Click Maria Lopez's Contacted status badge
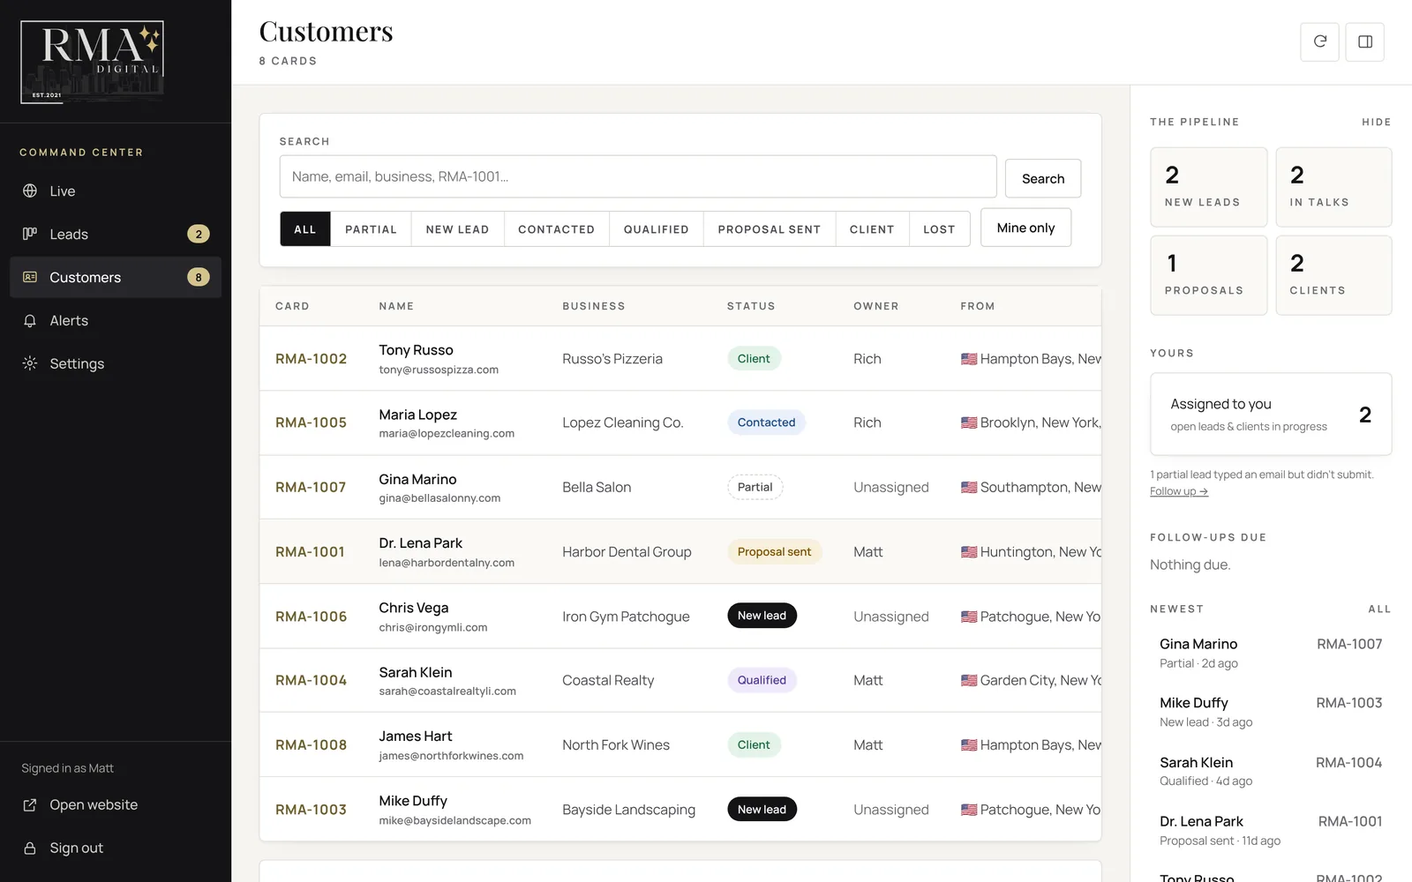This screenshot has height=882, width=1412. pyautogui.click(x=766, y=422)
